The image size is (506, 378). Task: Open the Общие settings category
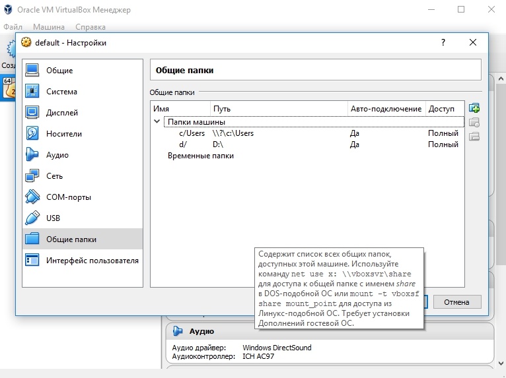83,70
